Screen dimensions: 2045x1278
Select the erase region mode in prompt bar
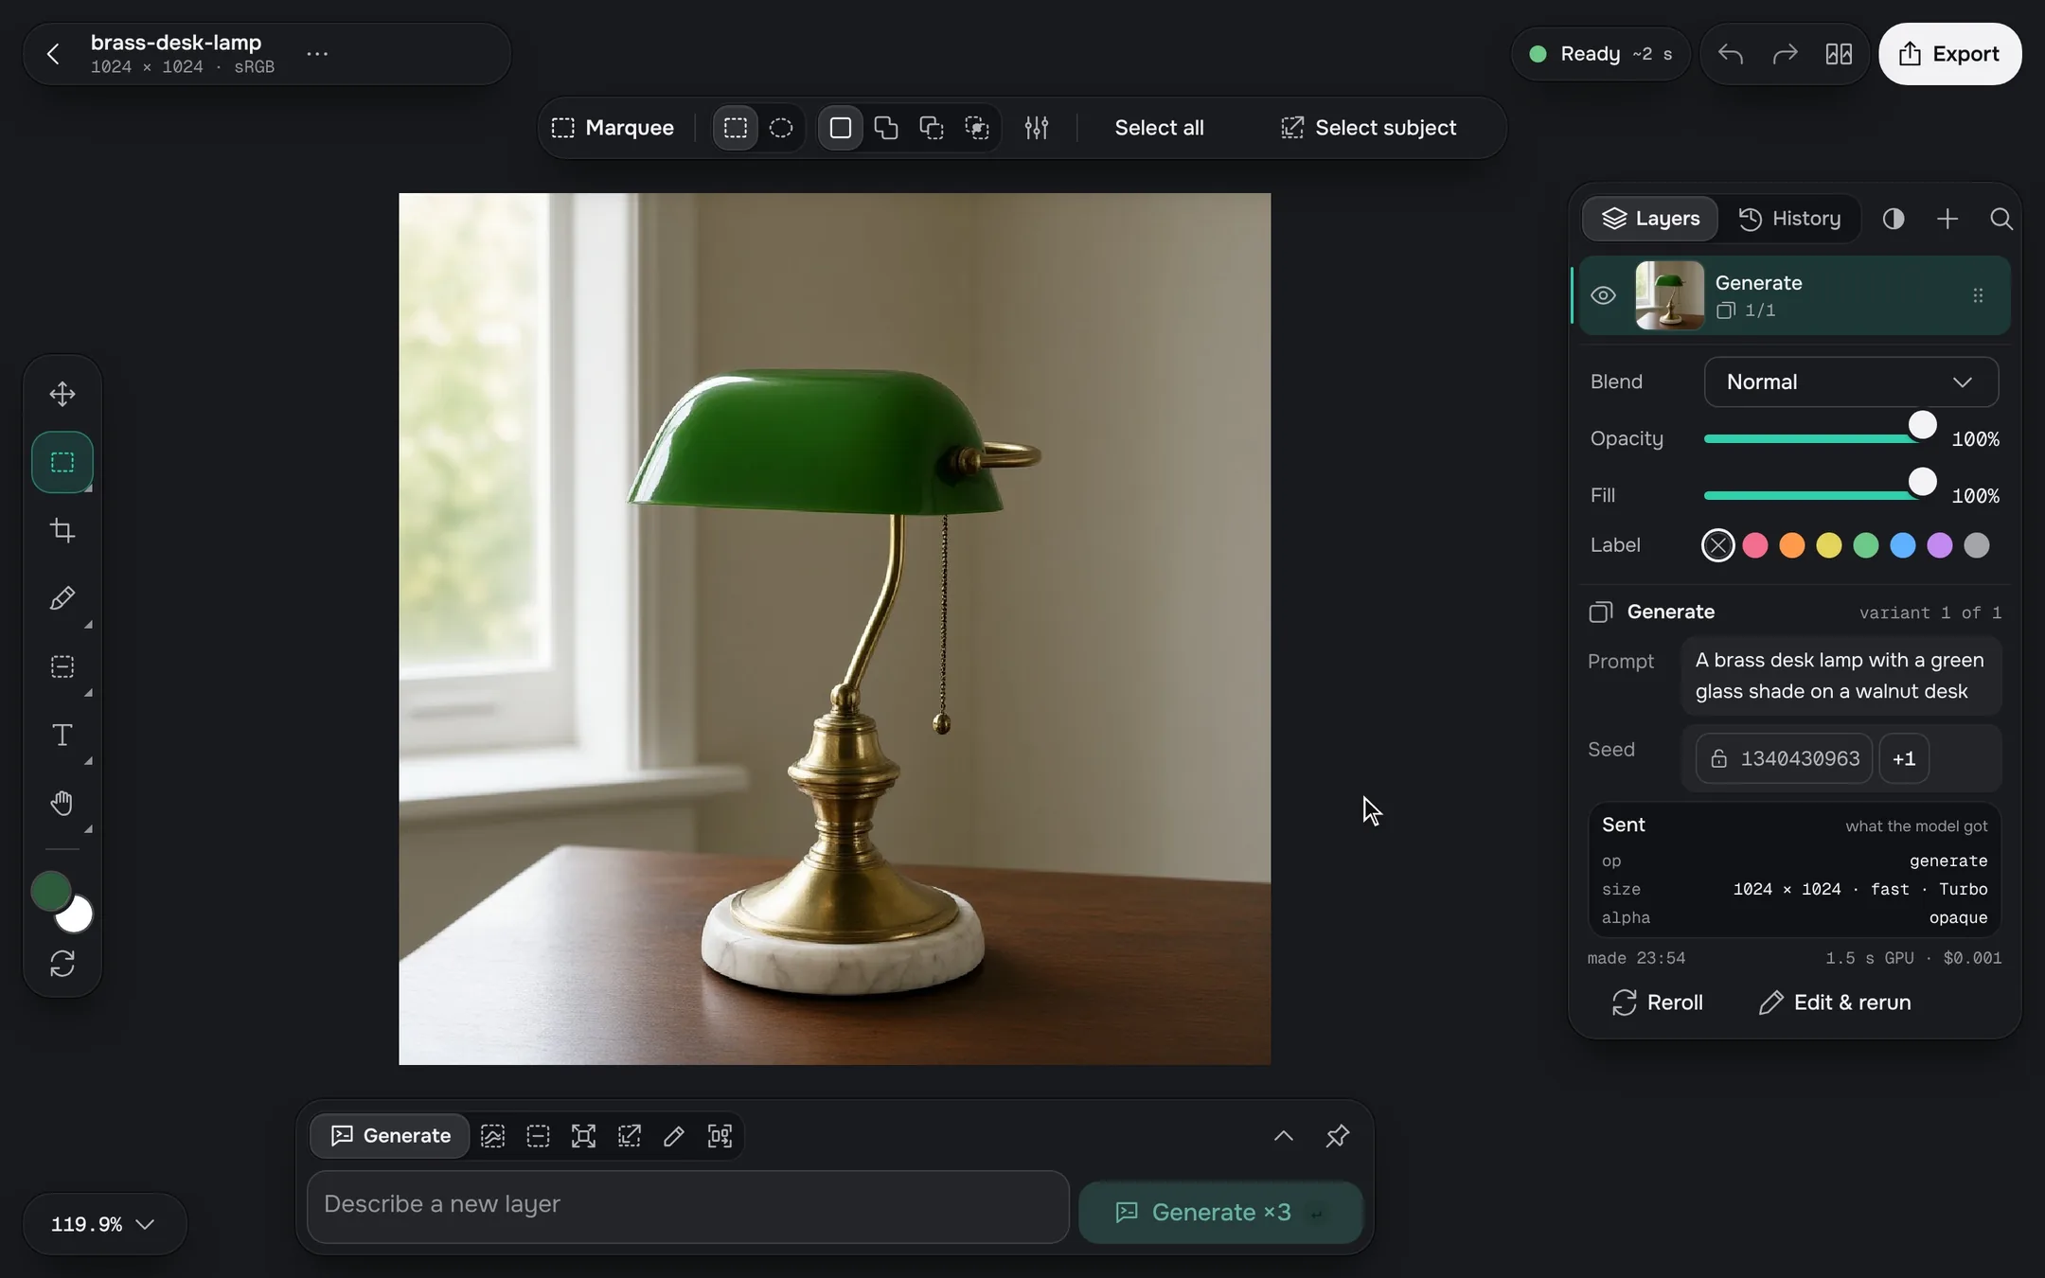pyautogui.click(x=538, y=1136)
